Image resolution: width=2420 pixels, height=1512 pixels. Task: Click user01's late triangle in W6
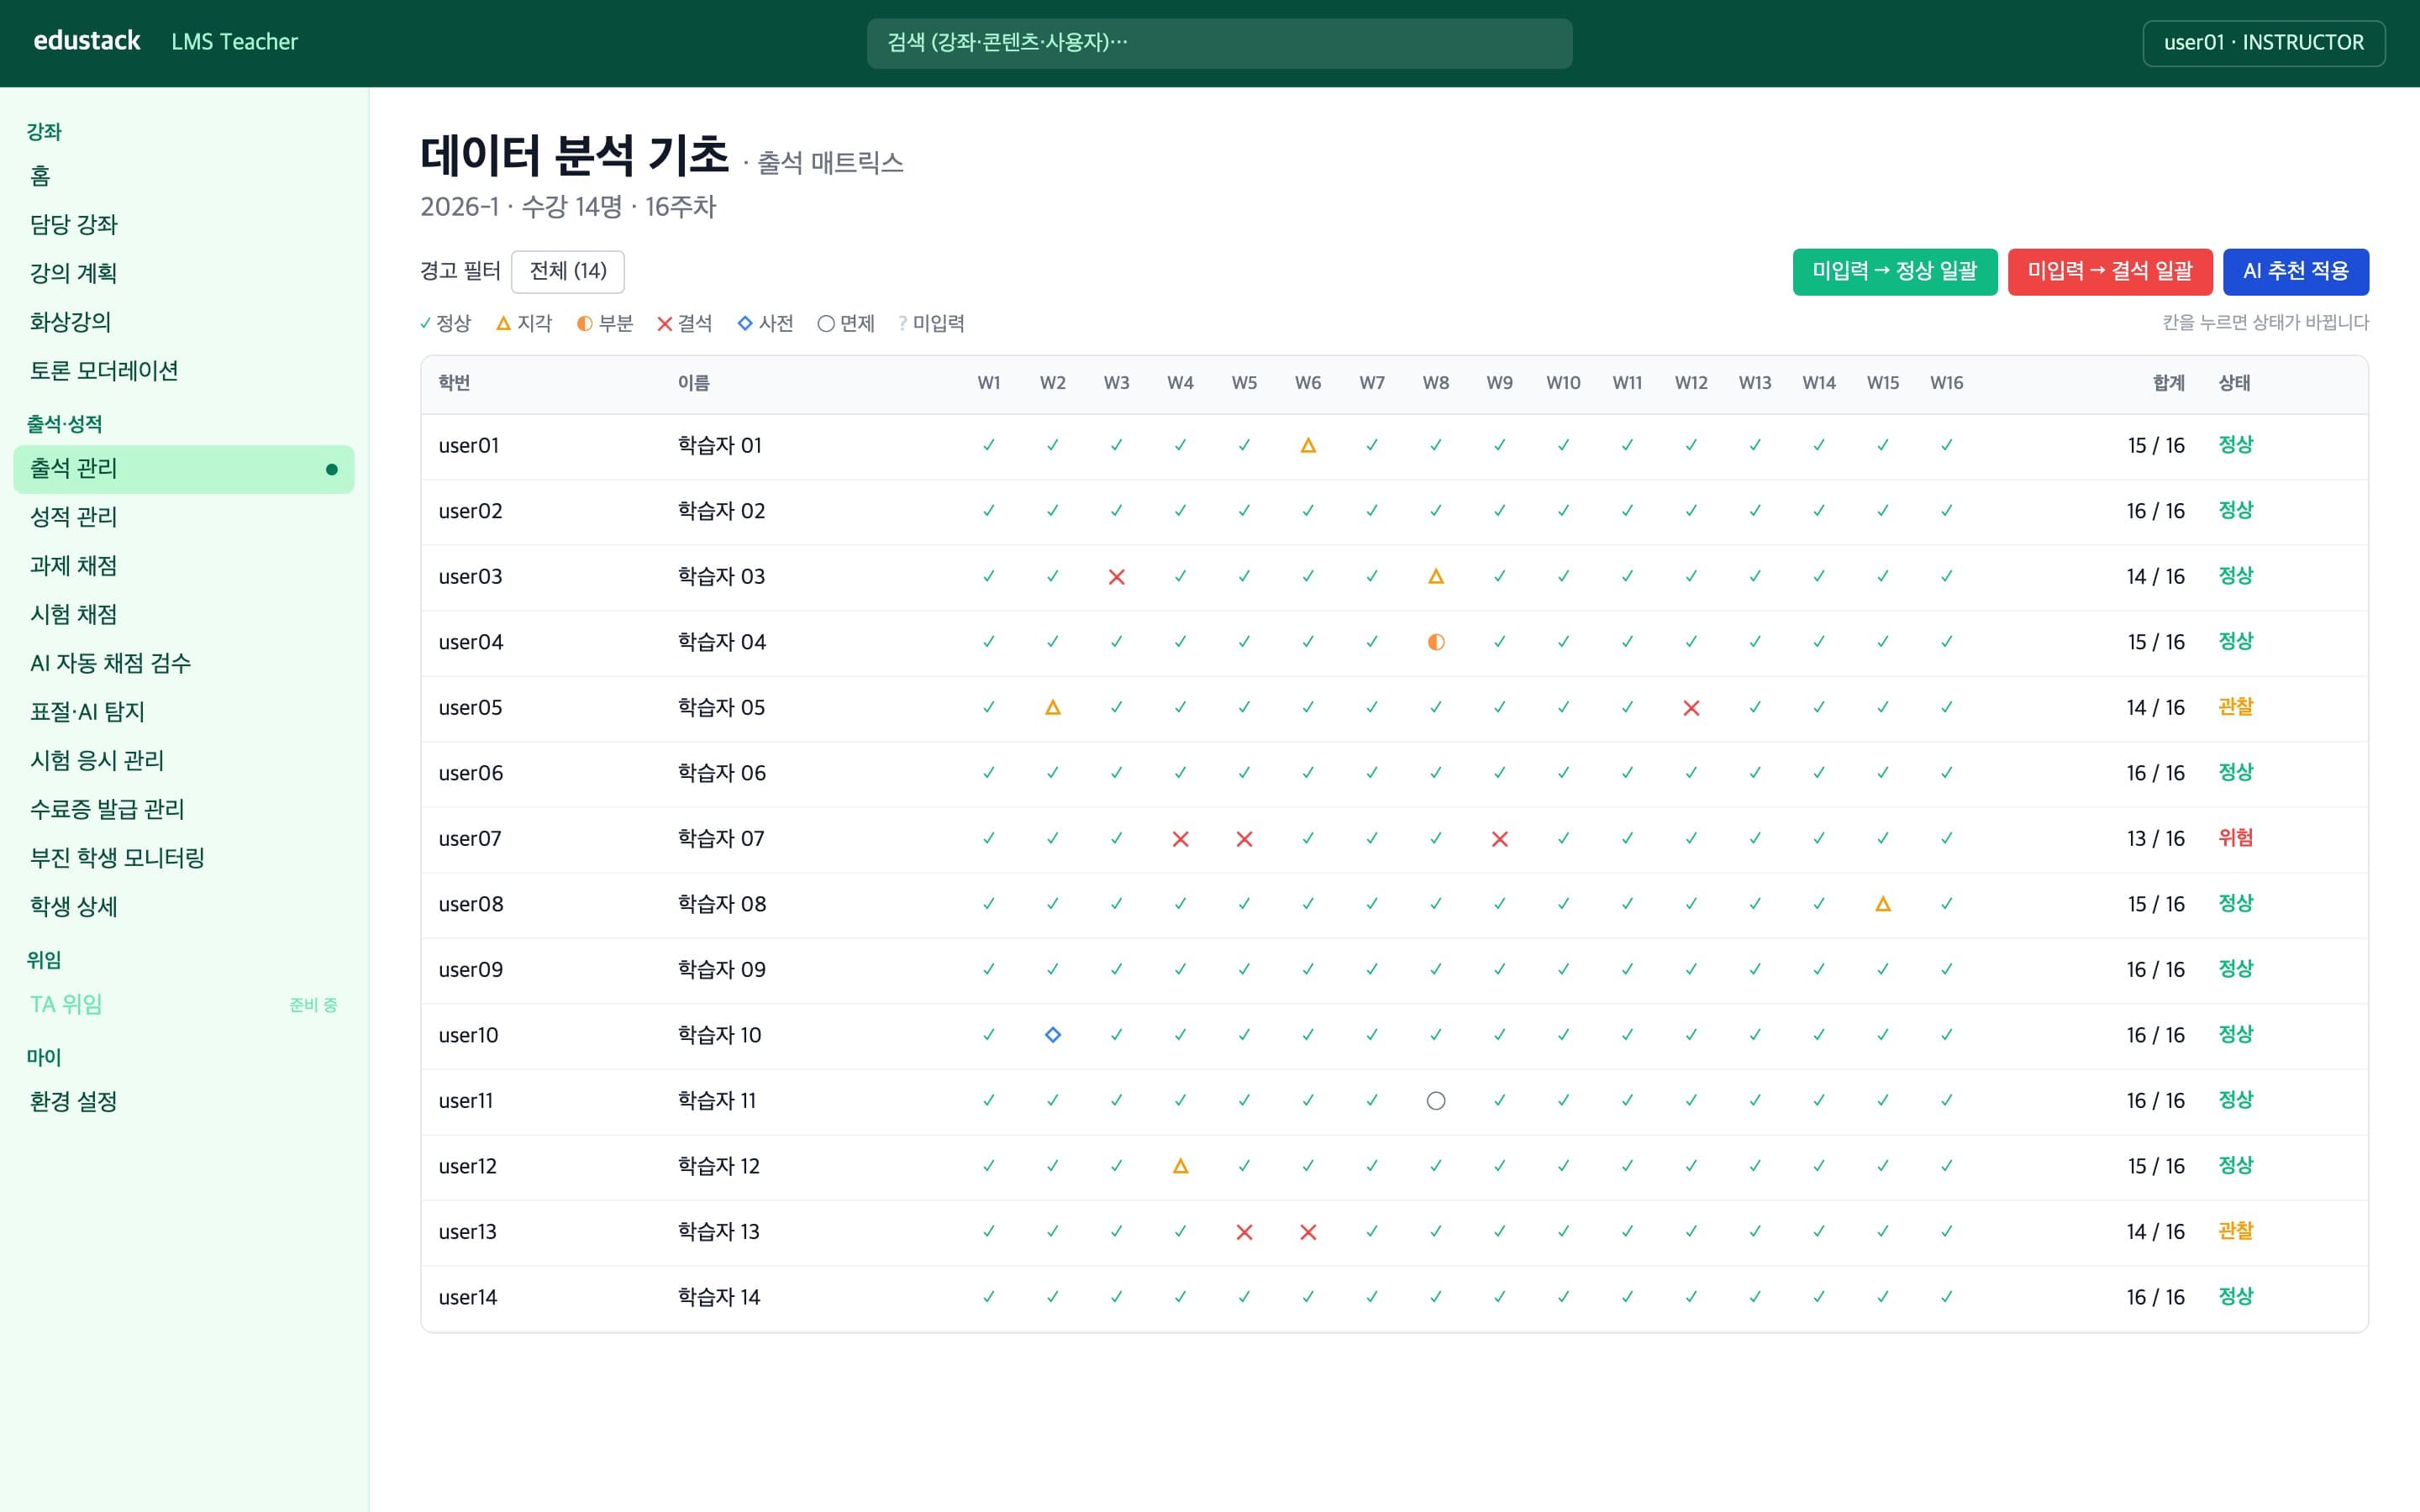pos(1308,446)
